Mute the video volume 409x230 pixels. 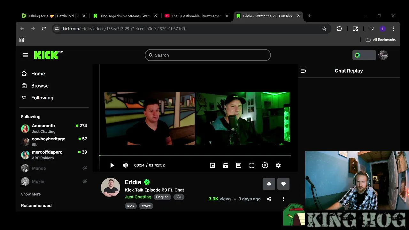click(x=125, y=165)
